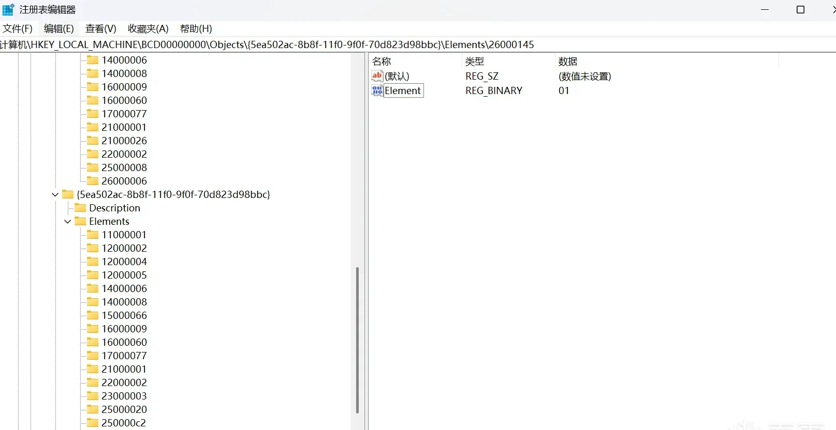The height and width of the screenshot is (430, 836).
Task: Click the Elements key's folder icon
Action: [80, 221]
